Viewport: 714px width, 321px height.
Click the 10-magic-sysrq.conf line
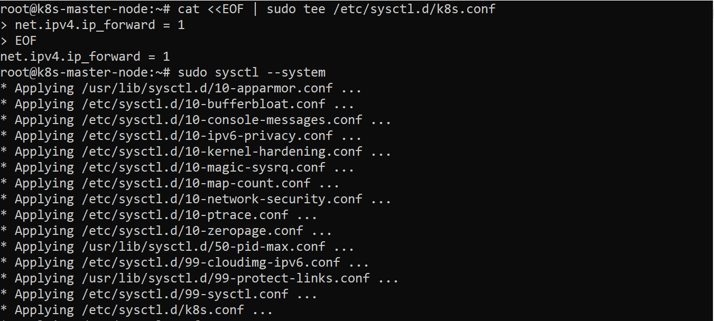(x=184, y=167)
